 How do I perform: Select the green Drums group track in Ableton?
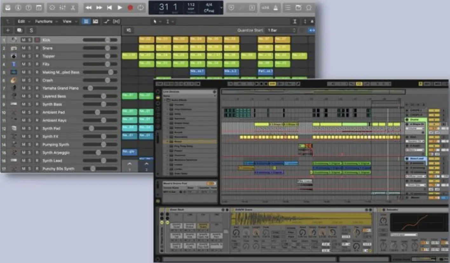tap(416, 120)
